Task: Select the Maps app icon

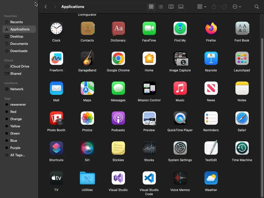Action: 87,88
